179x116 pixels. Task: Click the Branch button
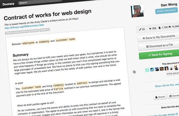(x=160, y=97)
